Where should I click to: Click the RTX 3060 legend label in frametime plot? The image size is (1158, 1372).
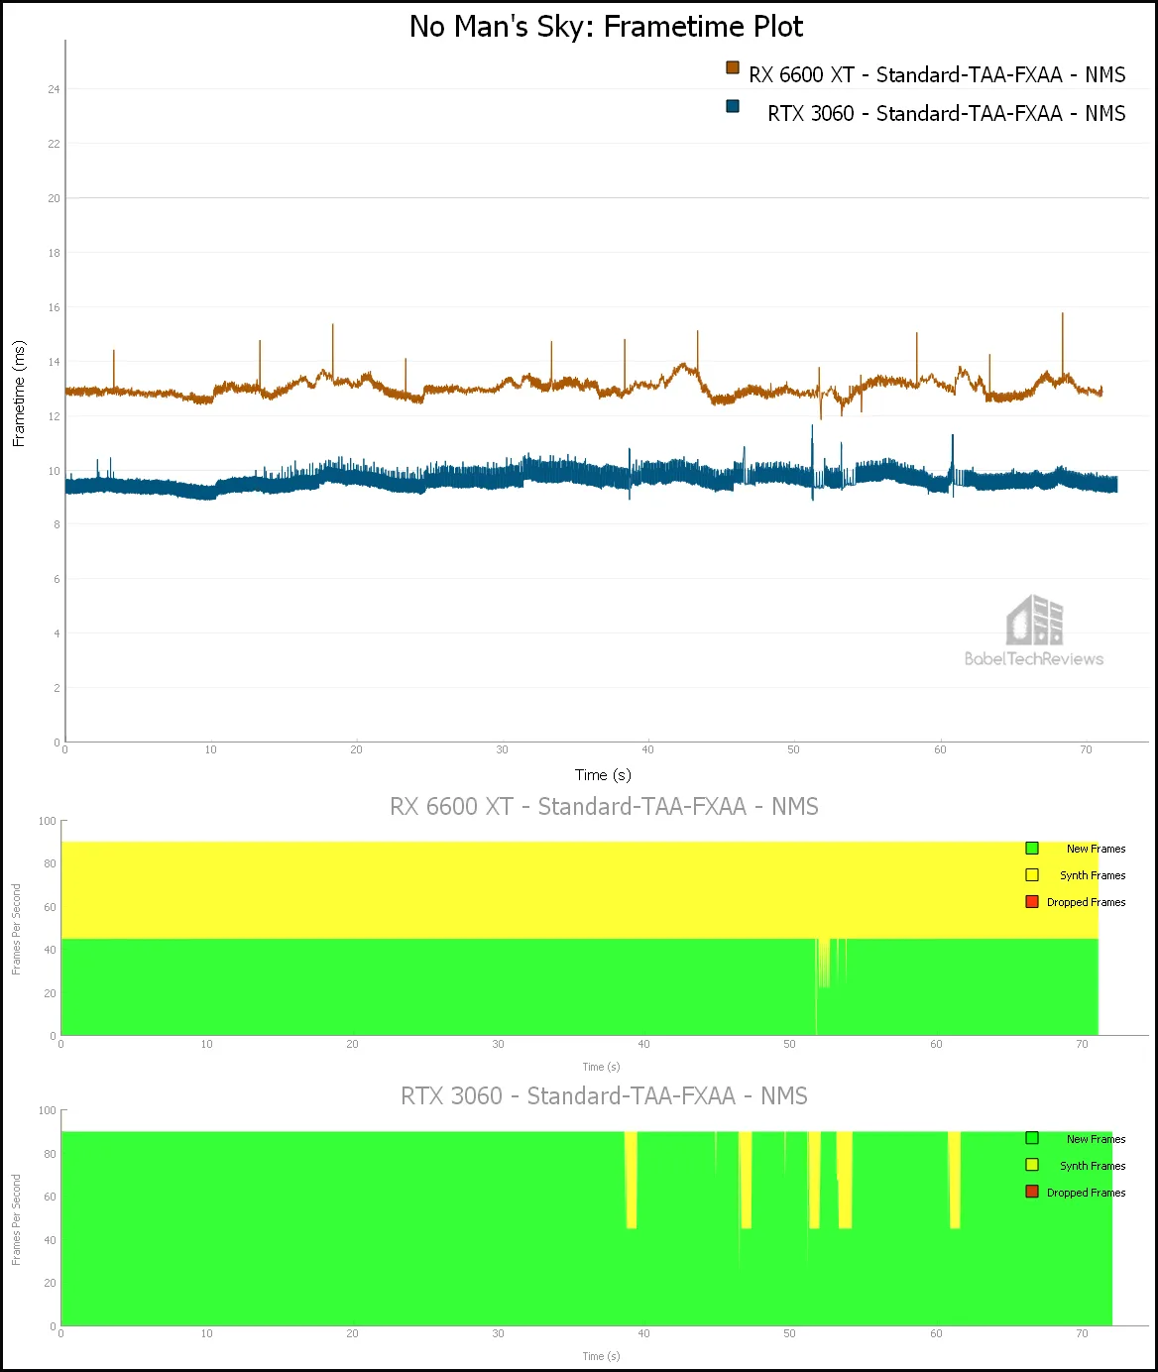(946, 113)
